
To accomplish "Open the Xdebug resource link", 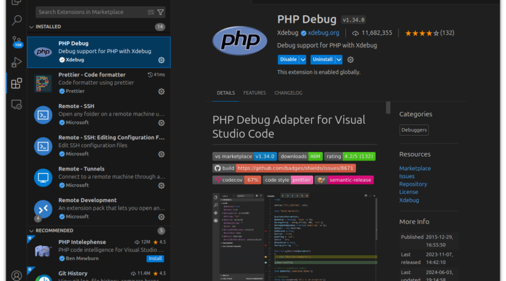I will click(409, 200).
